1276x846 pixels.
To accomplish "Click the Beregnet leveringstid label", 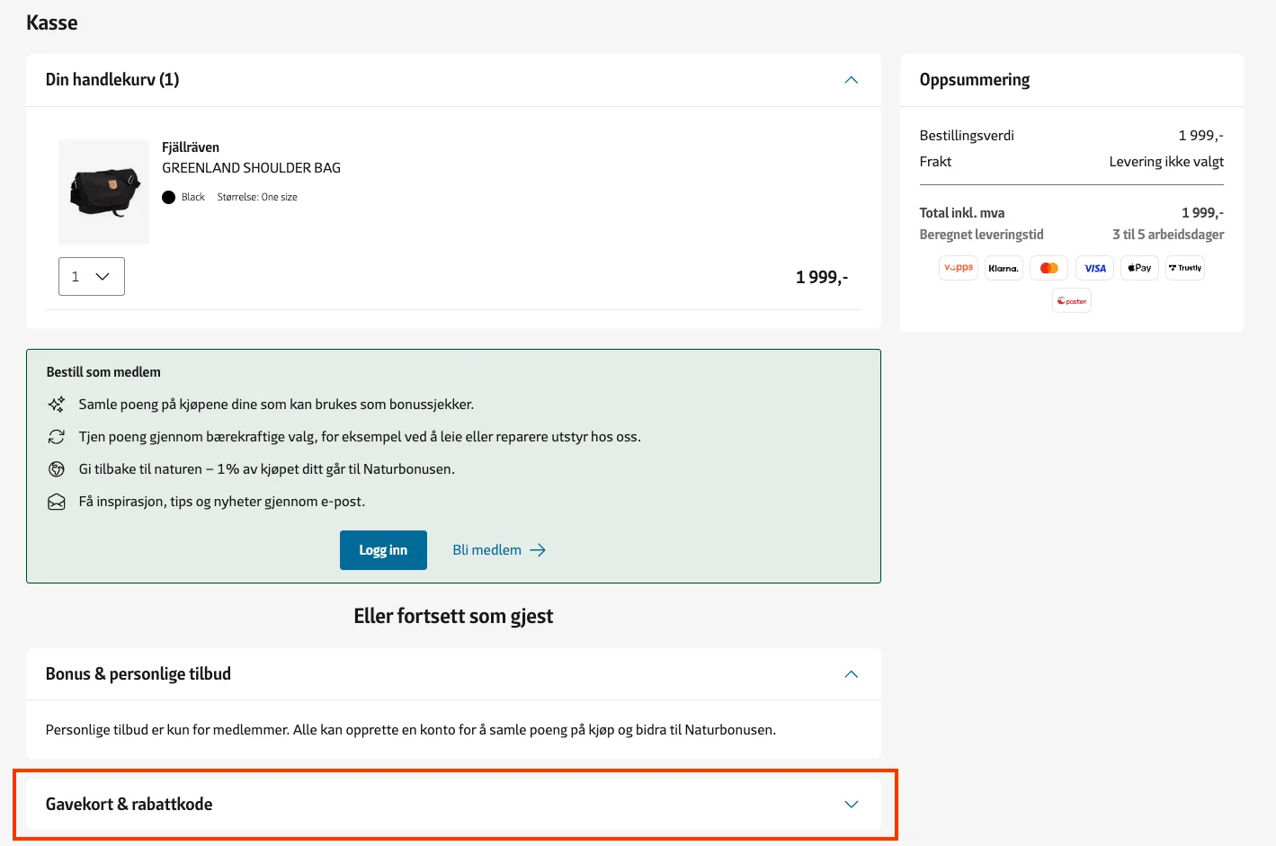I will tap(981, 235).
